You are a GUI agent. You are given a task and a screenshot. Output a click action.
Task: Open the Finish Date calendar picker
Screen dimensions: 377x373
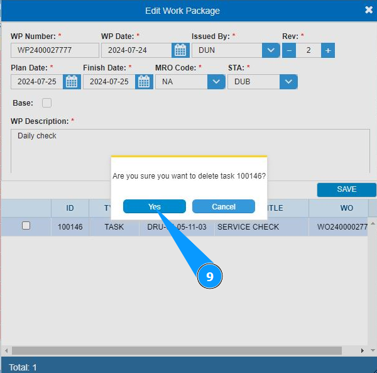(x=144, y=82)
